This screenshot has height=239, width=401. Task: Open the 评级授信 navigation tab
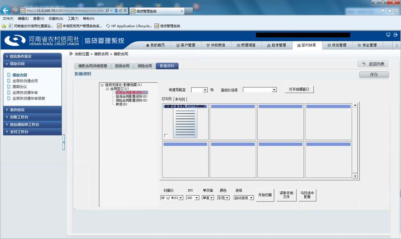coord(216,45)
